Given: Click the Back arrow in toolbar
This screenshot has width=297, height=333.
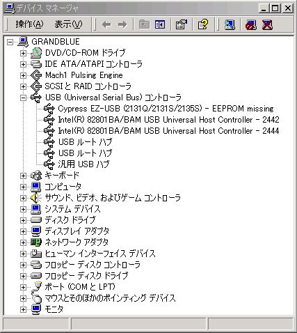Looking at the screenshot, I should 106,24.
